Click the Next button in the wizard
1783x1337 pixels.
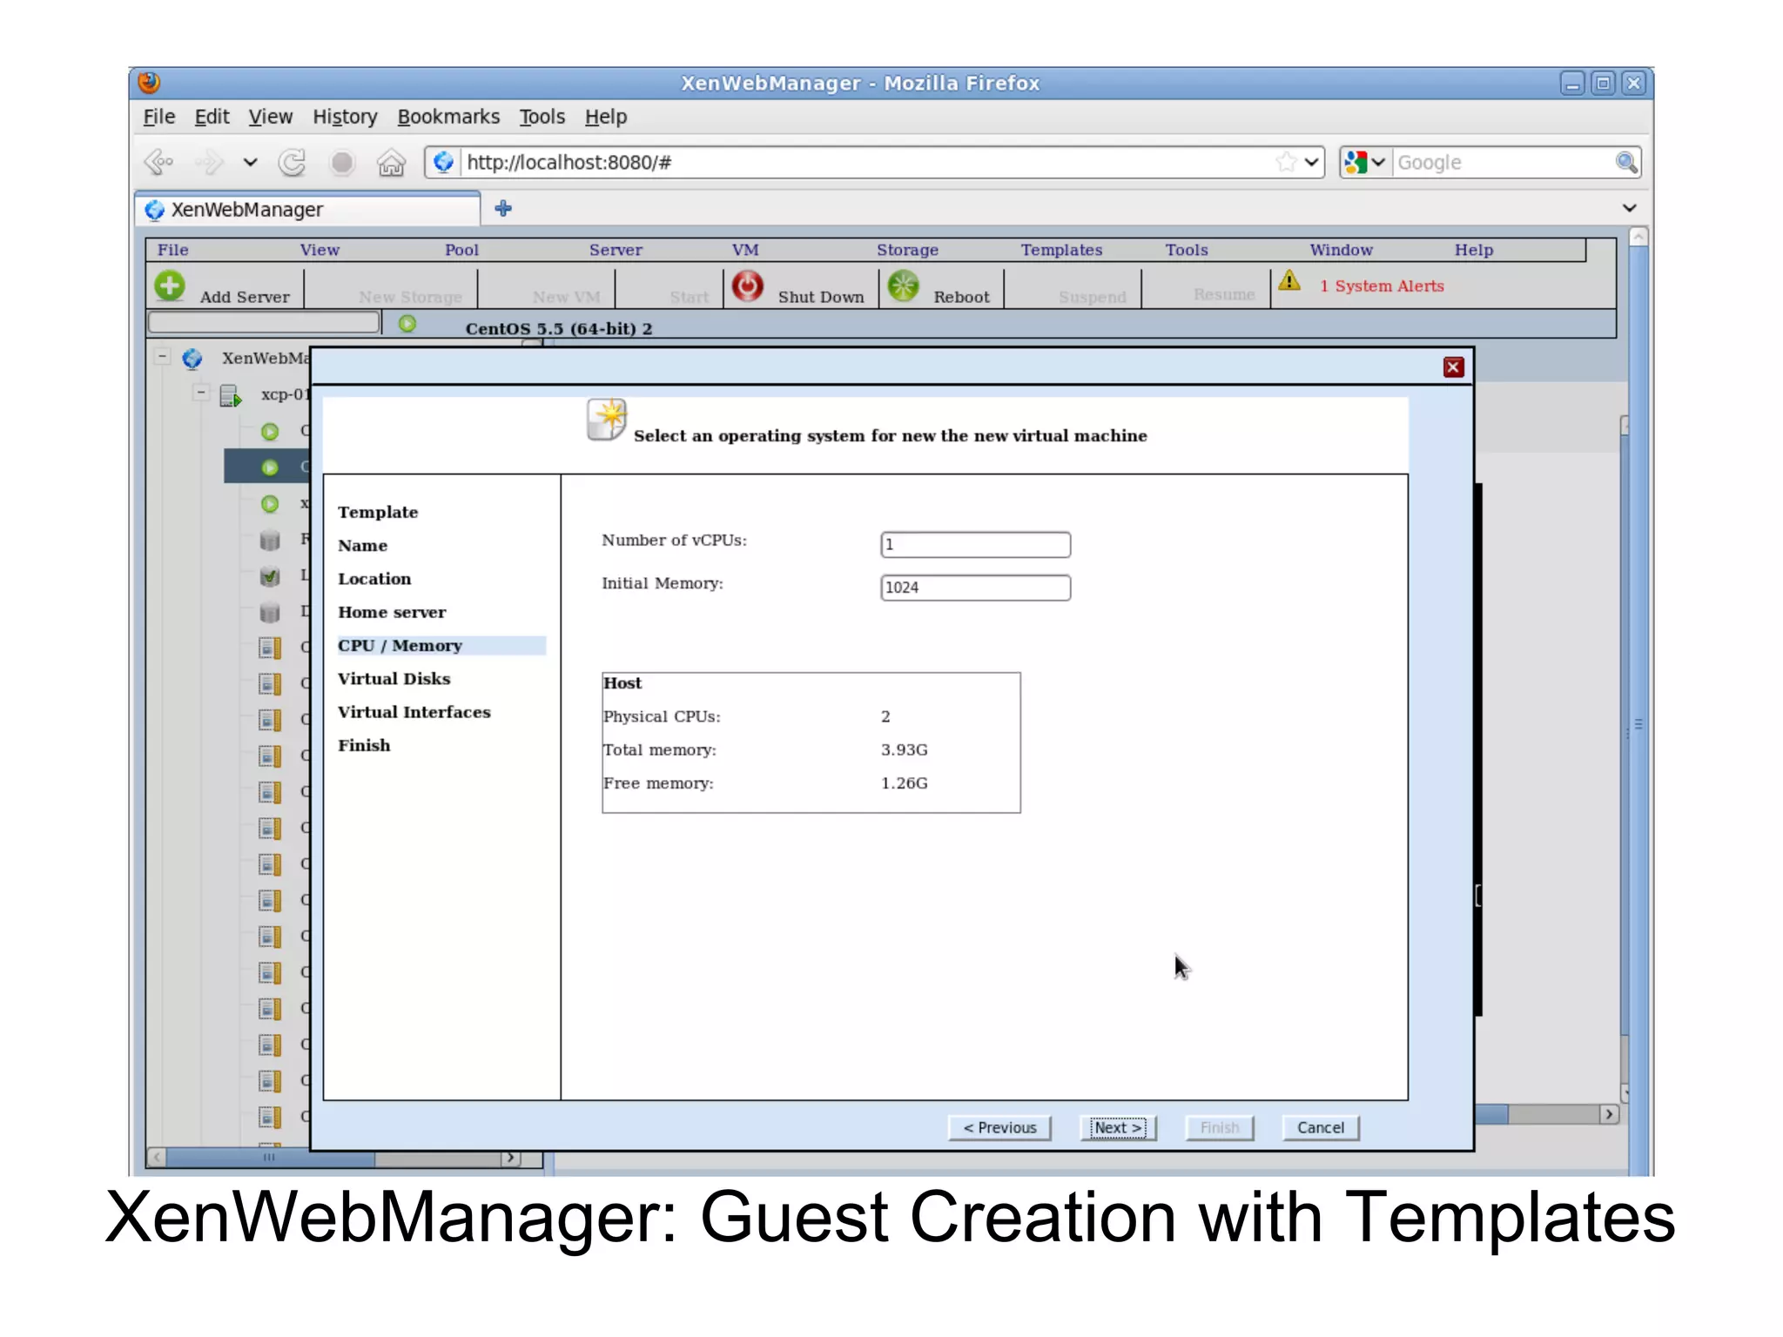pyautogui.click(x=1118, y=1128)
